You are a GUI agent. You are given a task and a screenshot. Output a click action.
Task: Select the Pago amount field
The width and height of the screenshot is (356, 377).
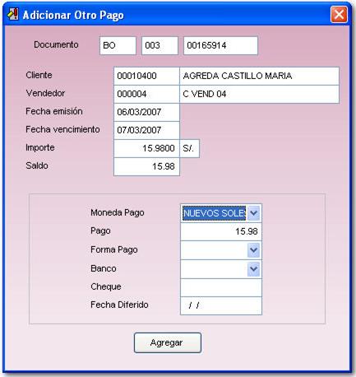click(221, 231)
